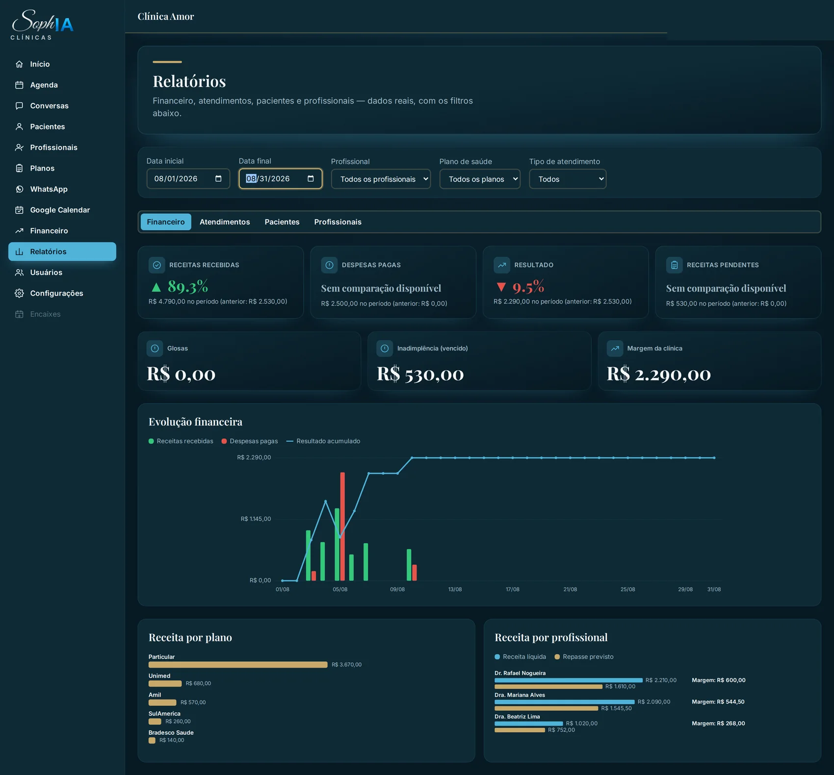Toggle Despesas pagas legend series
Screen dimensions: 834x775
point(250,441)
